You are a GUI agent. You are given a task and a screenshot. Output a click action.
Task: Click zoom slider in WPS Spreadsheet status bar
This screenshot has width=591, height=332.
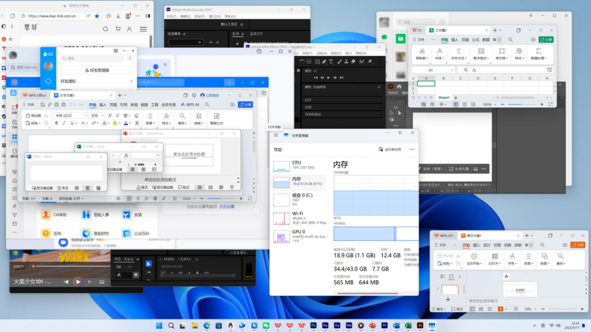pos(521,104)
